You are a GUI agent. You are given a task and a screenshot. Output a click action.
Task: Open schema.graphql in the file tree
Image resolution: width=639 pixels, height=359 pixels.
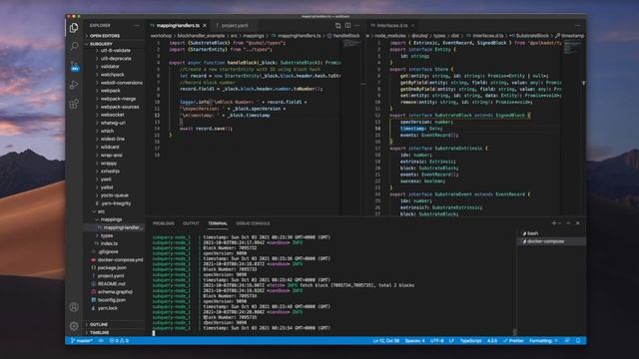click(115, 292)
